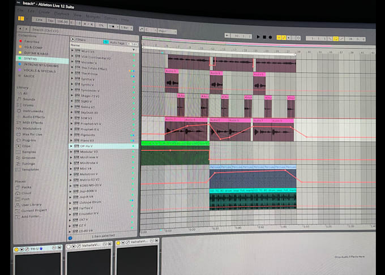Viewport: 385px width, 275px height.
Task: Select the VOCALS & SPECIALS collection
Action: (40, 71)
